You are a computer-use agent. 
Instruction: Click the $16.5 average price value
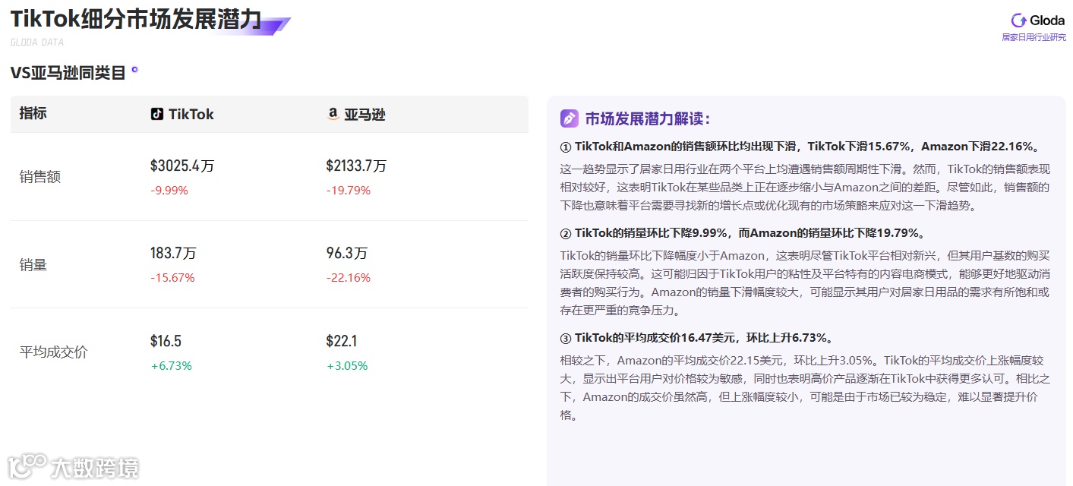point(166,341)
